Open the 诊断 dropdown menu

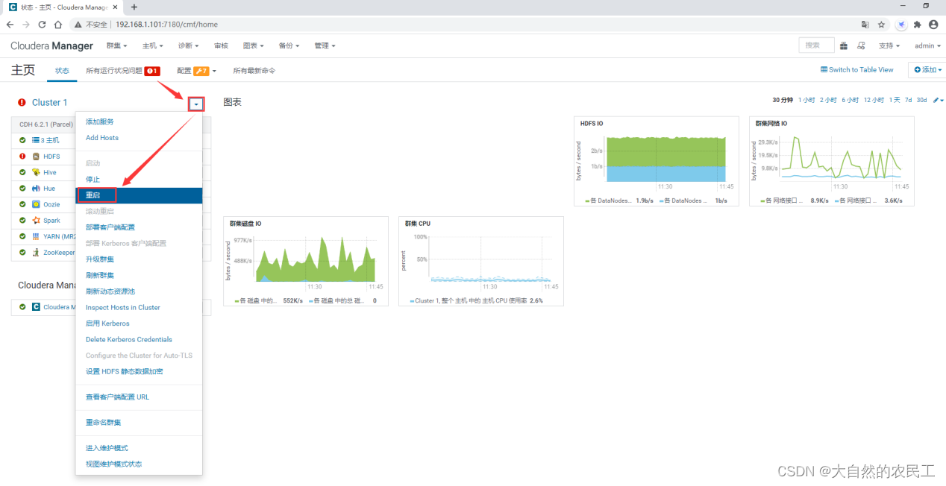point(189,45)
